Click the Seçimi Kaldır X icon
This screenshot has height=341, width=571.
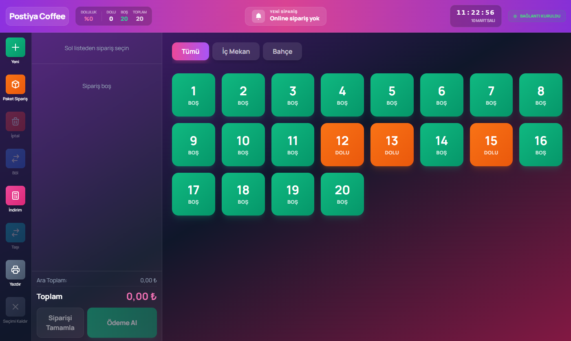15,306
